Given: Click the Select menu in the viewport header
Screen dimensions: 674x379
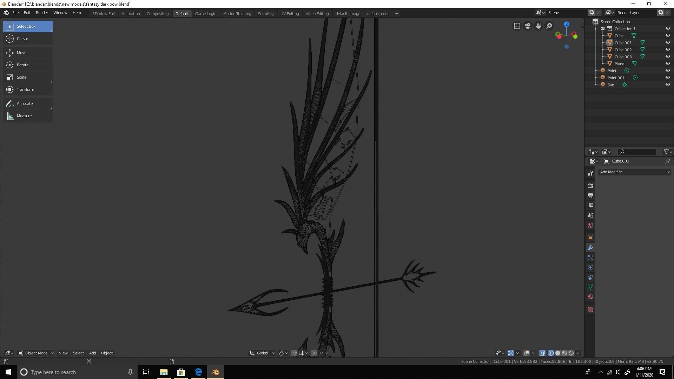Looking at the screenshot, I should coord(78,353).
